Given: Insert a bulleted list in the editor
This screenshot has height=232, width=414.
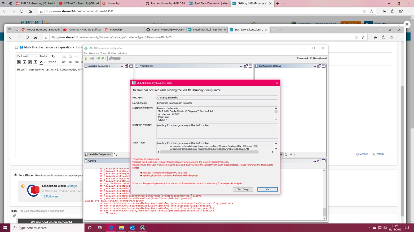Looking at the screenshot, I should (64, 56).
